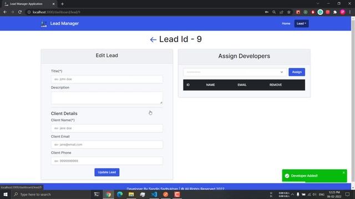Submit the Update Lead button
355x199 pixels.
(107, 172)
